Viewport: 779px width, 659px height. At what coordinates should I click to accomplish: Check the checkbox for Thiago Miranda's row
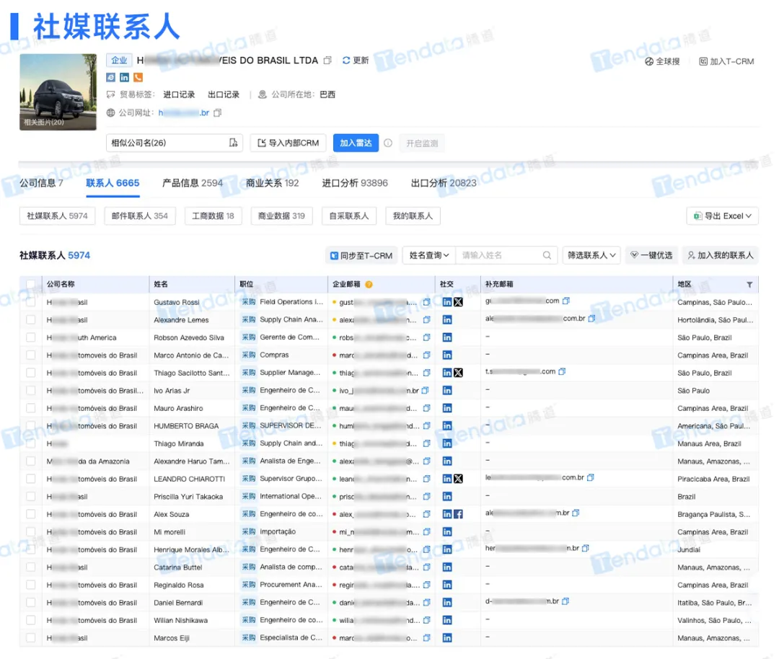click(30, 443)
